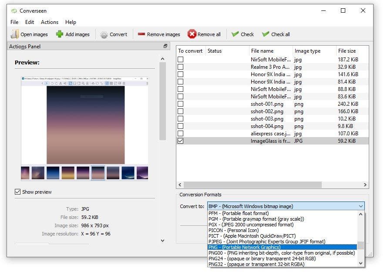Select the sshot-003.png file name
The height and width of the screenshot is (279, 384).
(267, 119)
